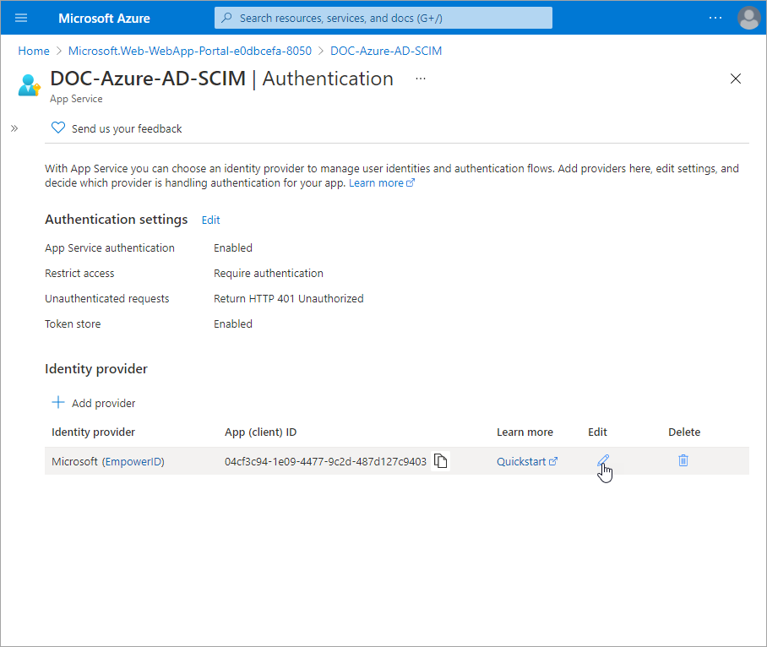Open DOC-Azure-AD-SCIM breadcrumb link
This screenshot has height=647, width=767.
(x=386, y=51)
